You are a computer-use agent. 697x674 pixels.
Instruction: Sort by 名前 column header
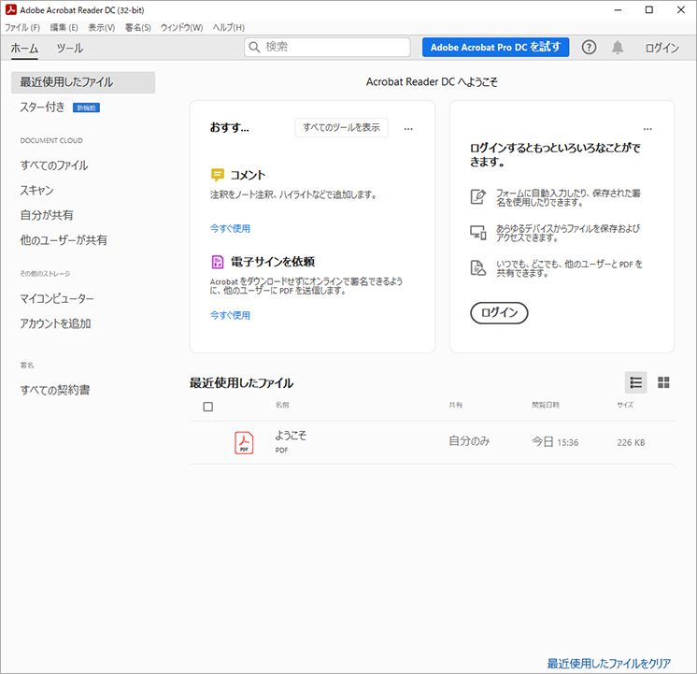[282, 405]
